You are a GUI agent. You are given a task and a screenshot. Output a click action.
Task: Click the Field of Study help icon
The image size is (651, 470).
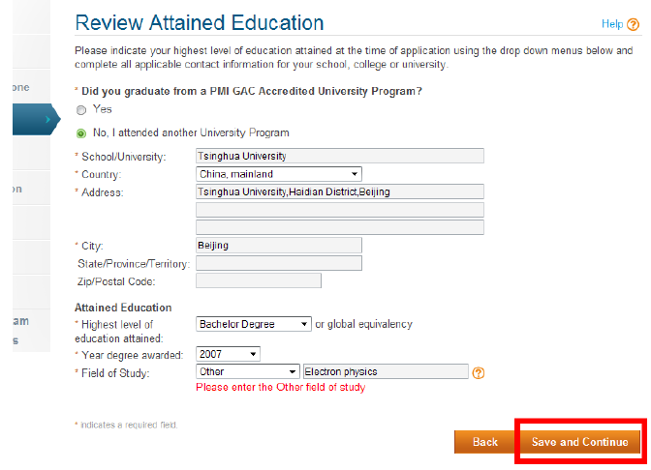click(478, 372)
